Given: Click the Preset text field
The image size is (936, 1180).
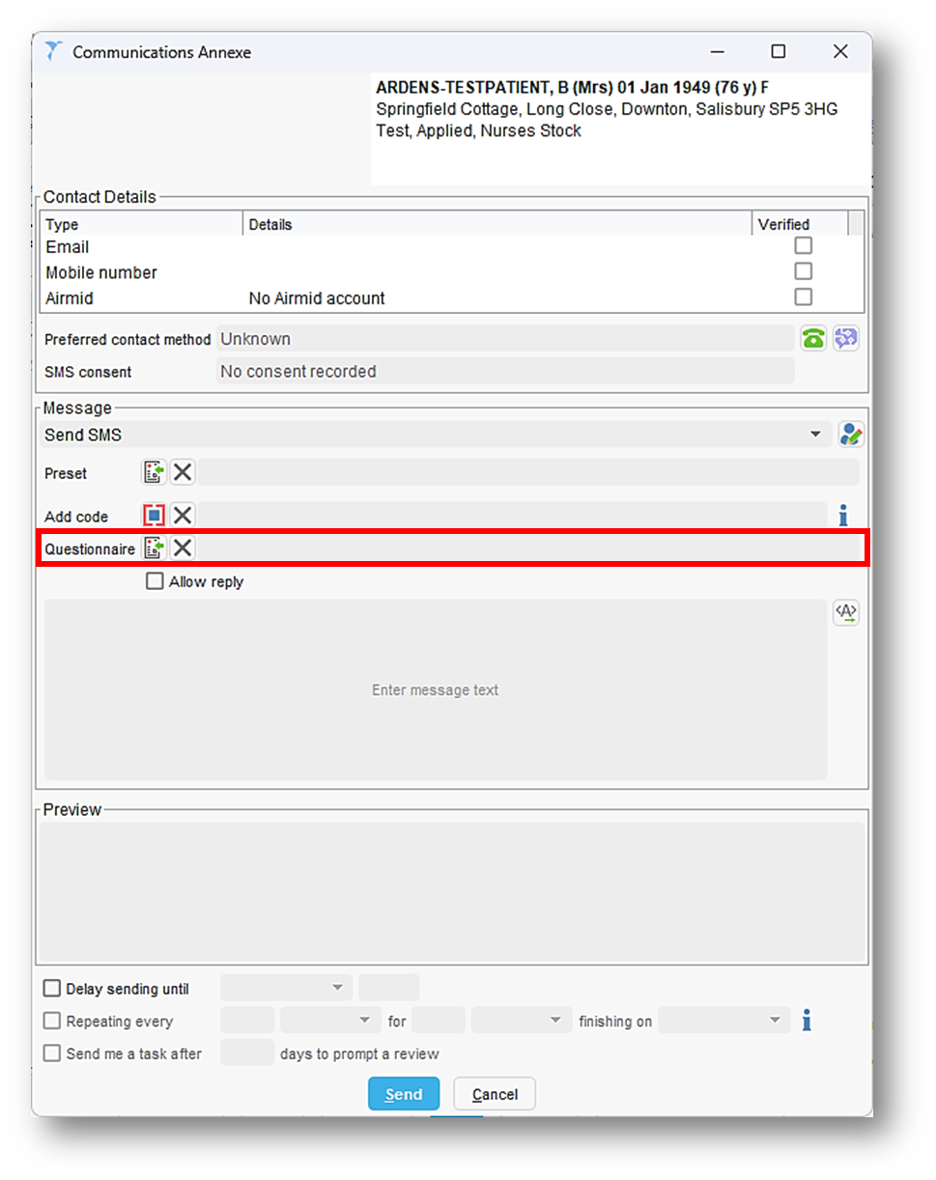Looking at the screenshot, I should 529,472.
